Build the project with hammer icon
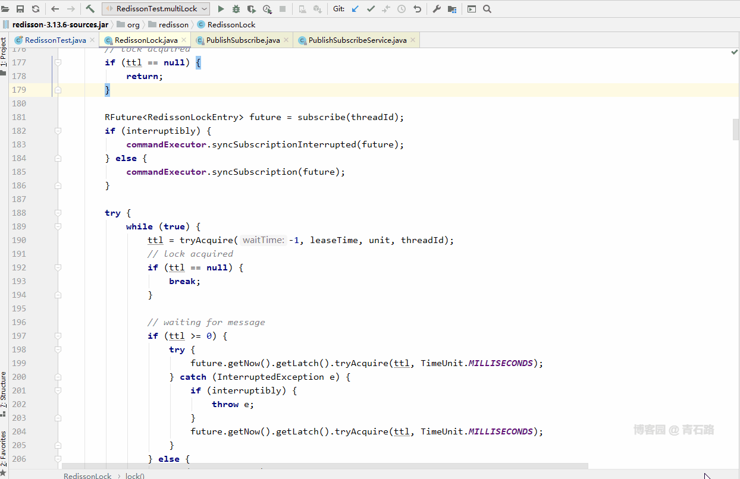This screenshot has width=740, height=479. coord(90,9)
